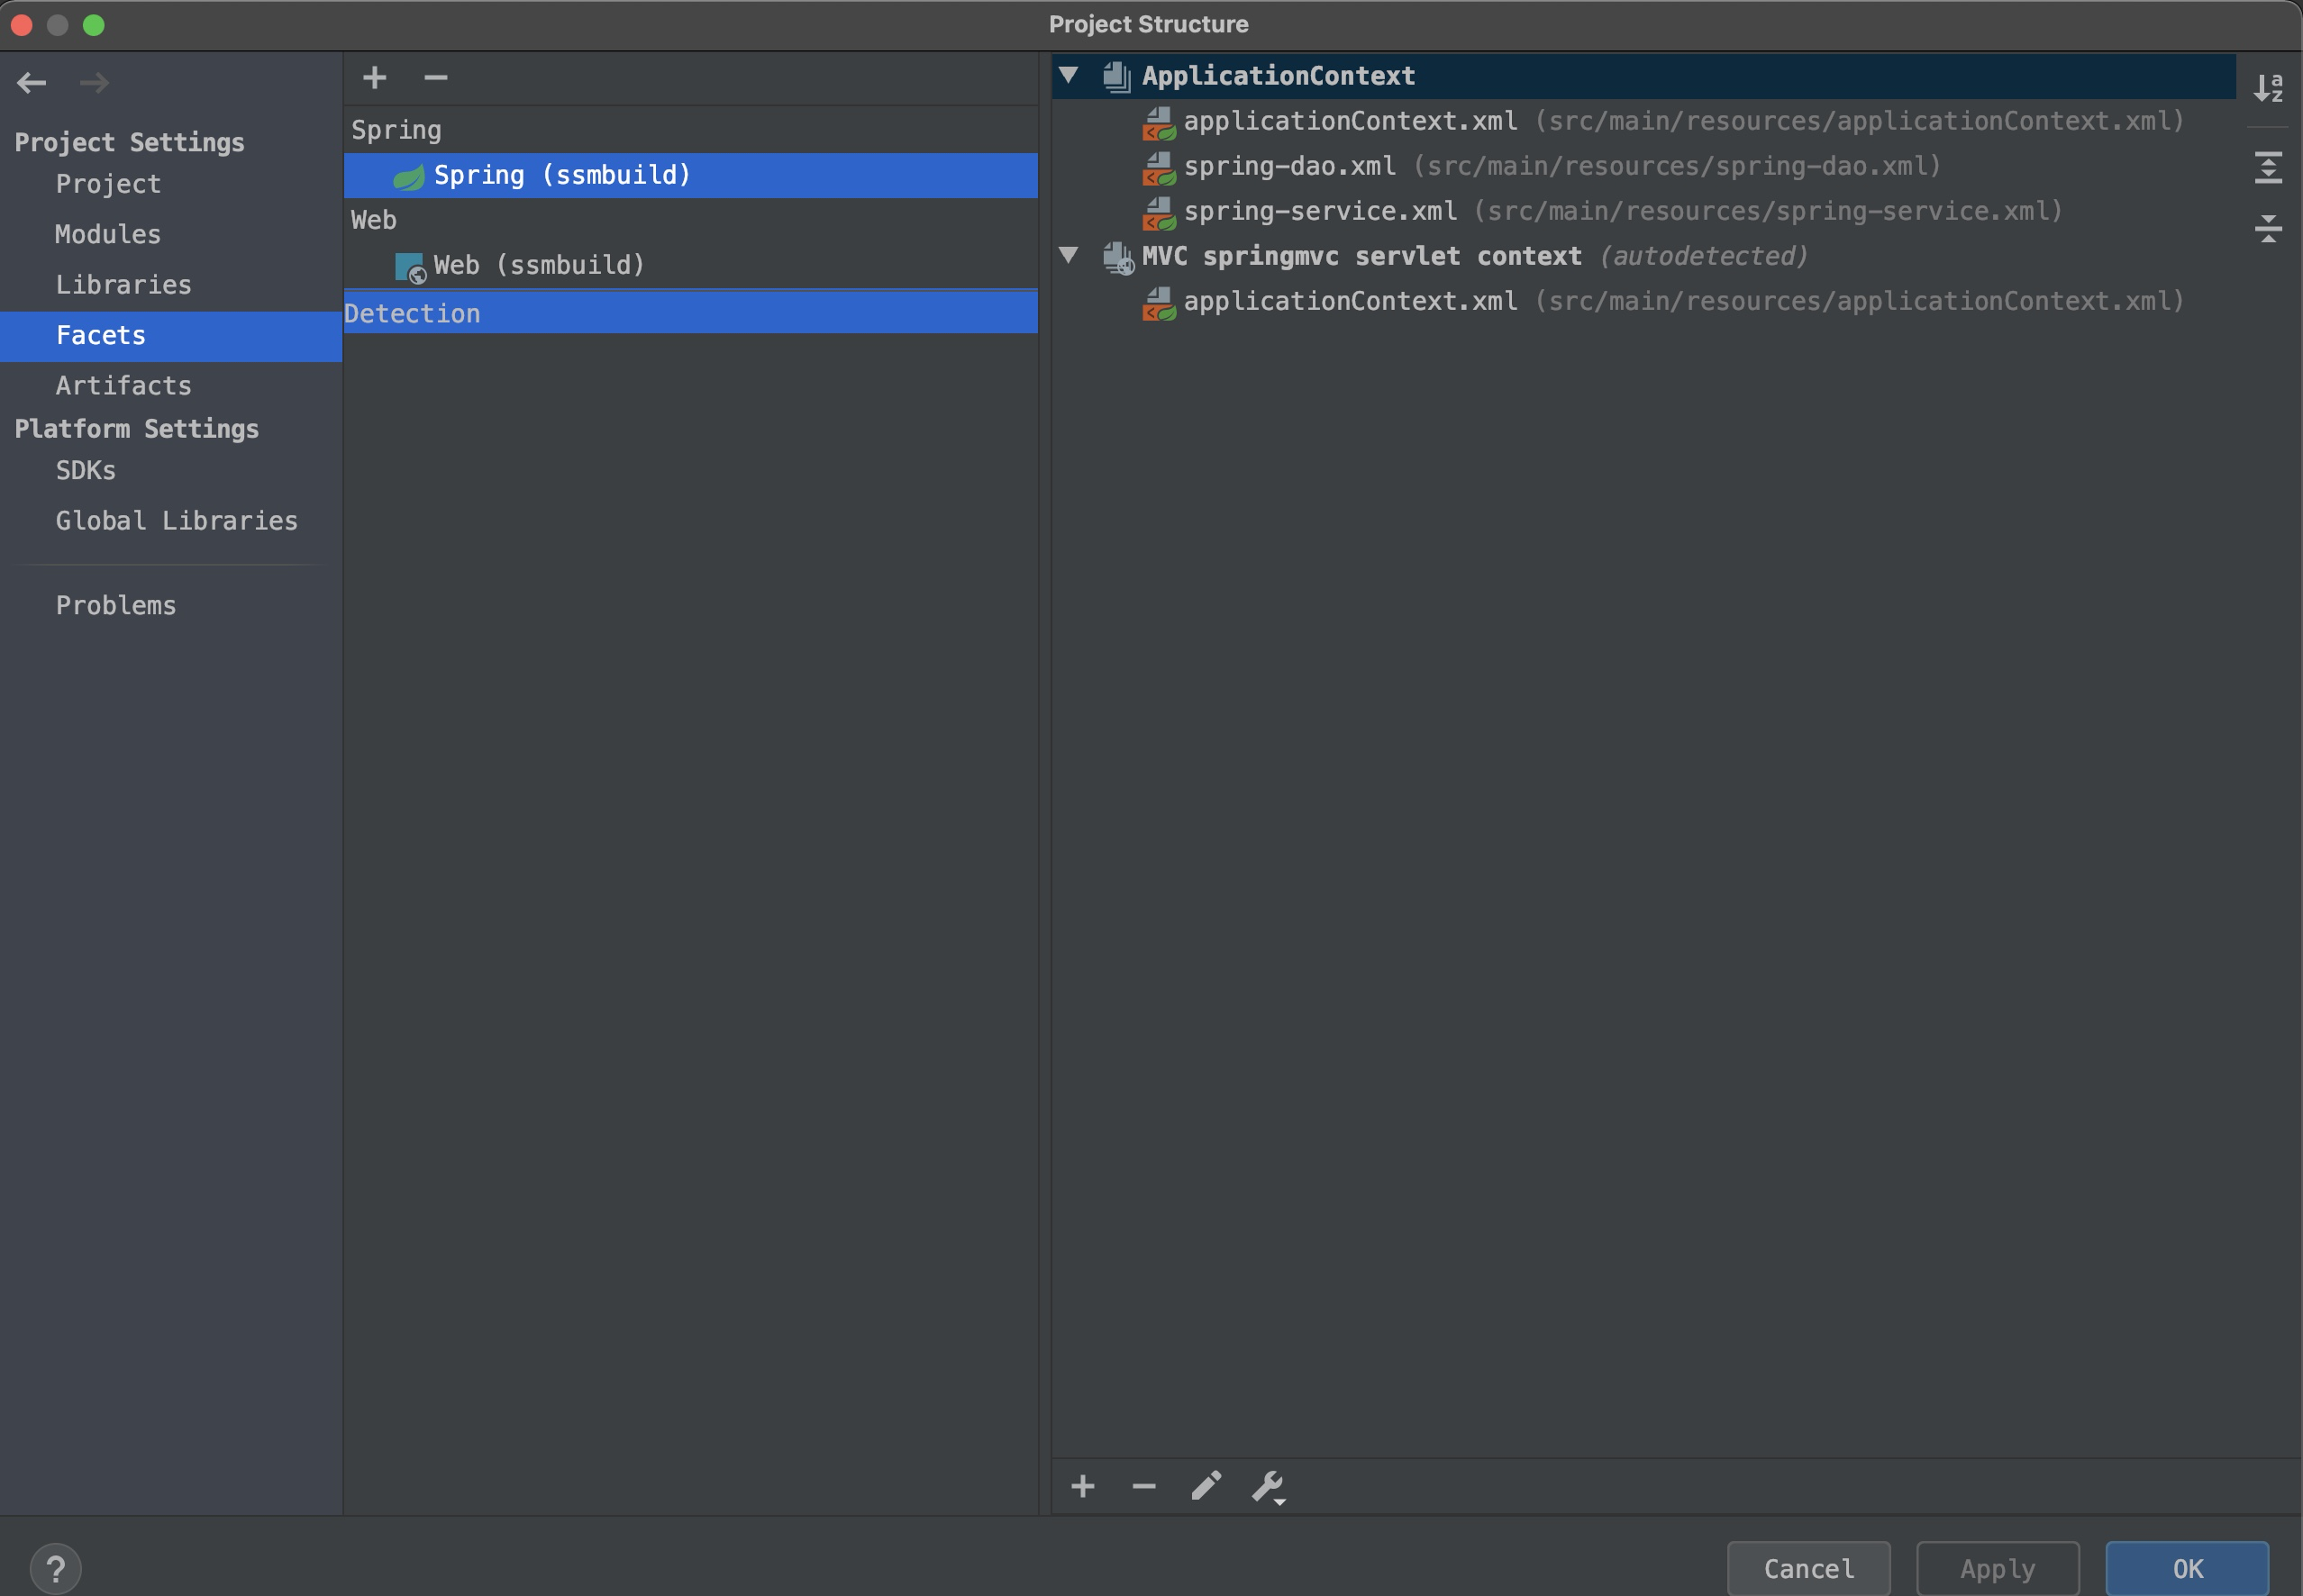Click sort alphabetically icon

click(2267, 88)
